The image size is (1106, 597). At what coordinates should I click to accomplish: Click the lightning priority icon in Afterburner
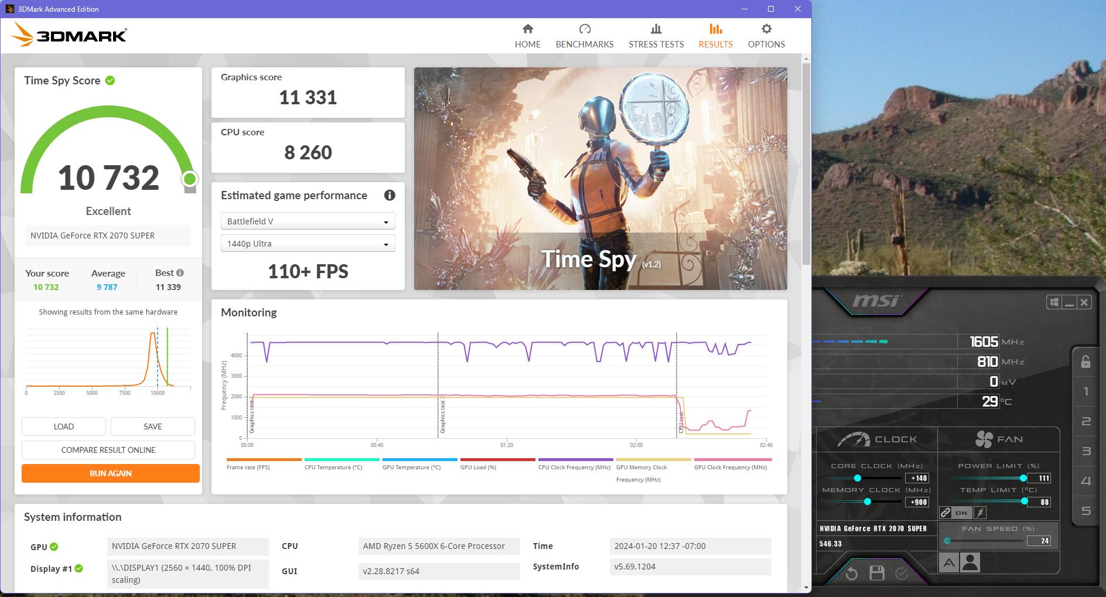pyautogui.click(x=979, y=513)
